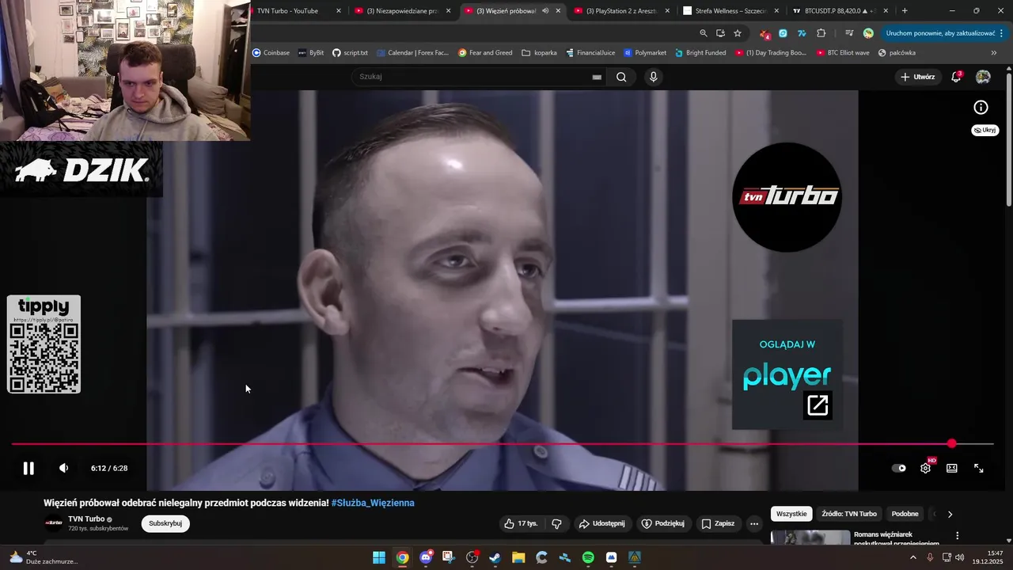
Task: Open a new browser tab
Action: 905,11
